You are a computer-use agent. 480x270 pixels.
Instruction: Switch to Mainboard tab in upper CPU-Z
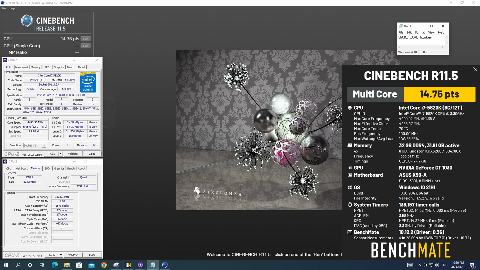21,67
